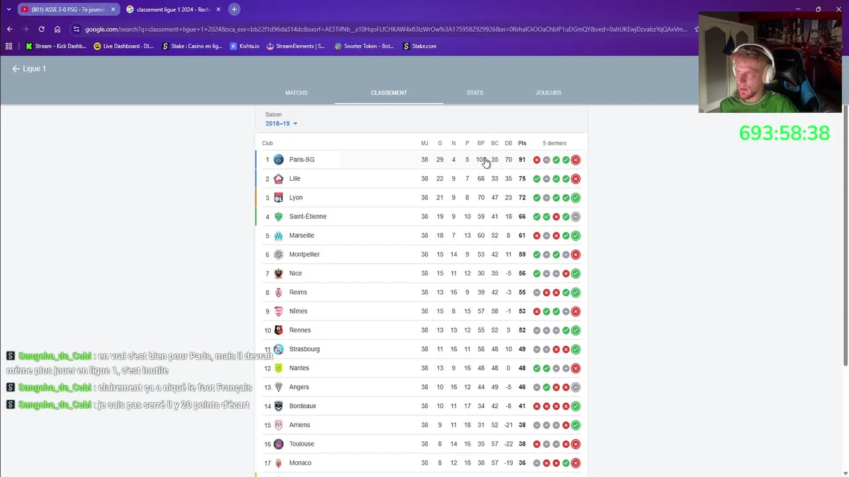Screen dimensions: 849x477
Task: Click the Montpellier club logo
Action: tap(279, 254)
